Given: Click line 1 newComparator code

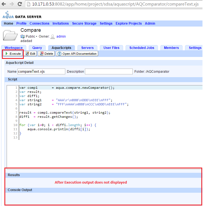Looking at the screenshot, I should pos(67,88).
